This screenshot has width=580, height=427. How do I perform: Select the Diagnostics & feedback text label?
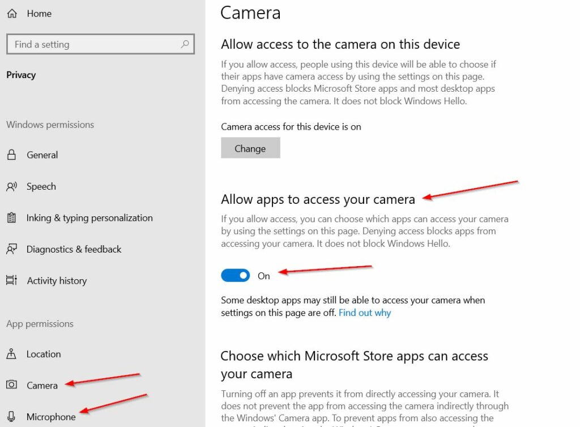74,249
